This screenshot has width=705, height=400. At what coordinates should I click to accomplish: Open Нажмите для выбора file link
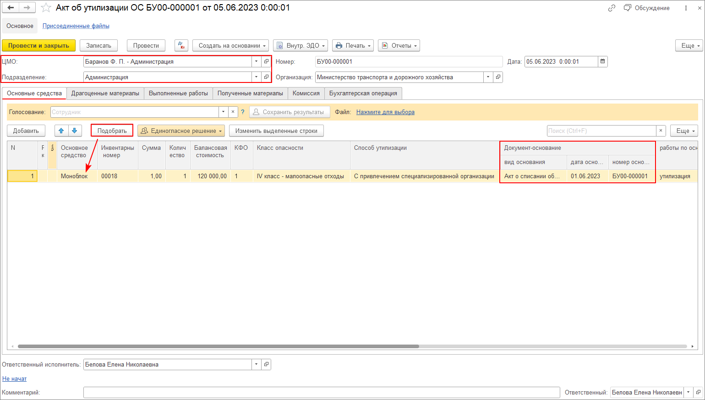point(385,112)
